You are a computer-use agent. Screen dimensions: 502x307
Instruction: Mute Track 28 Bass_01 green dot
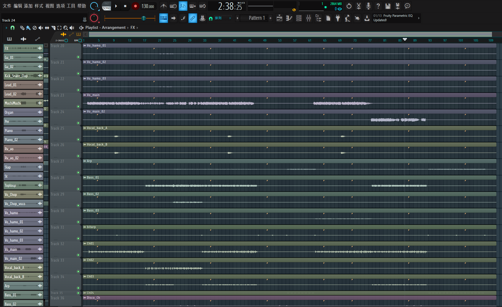78,189
